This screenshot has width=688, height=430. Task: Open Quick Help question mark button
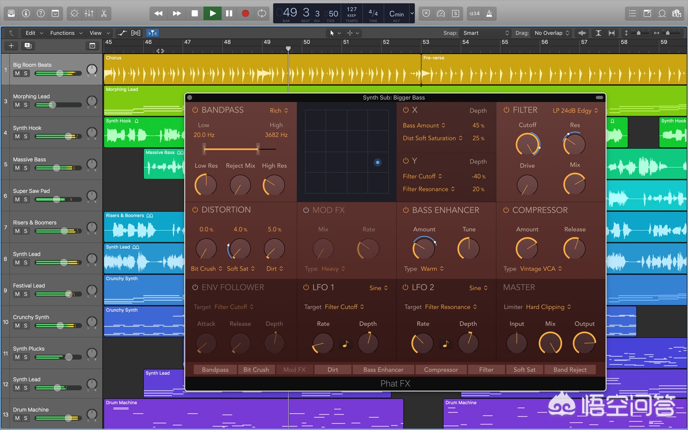41,13
